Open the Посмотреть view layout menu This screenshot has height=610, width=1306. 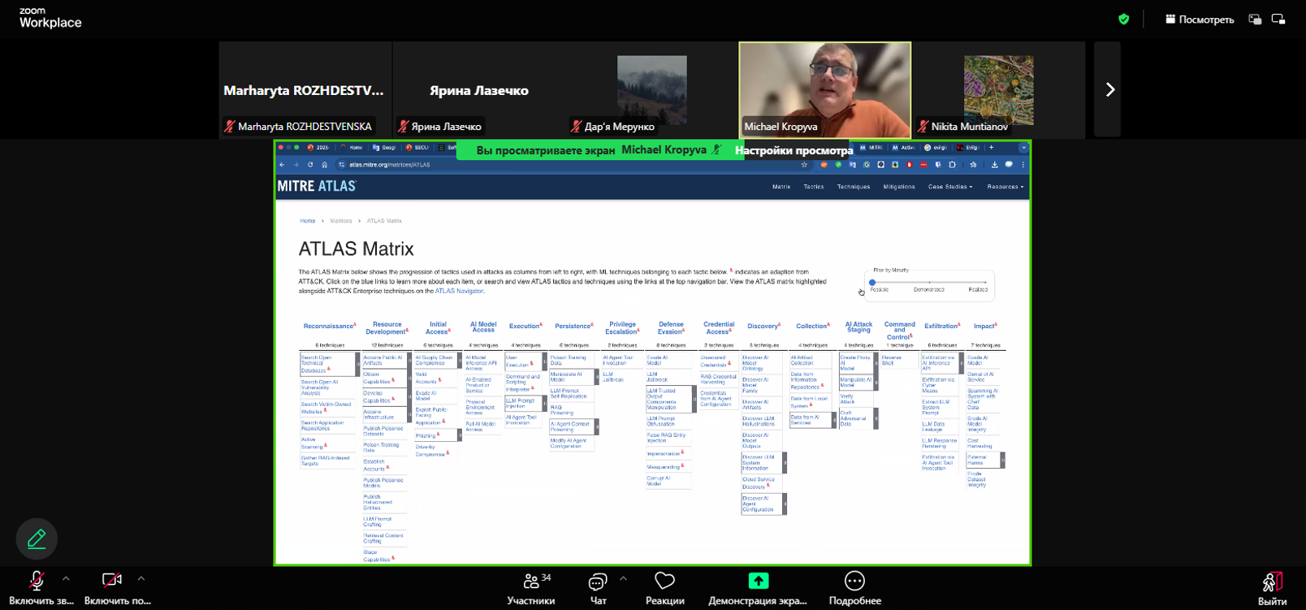[1200, 19]
